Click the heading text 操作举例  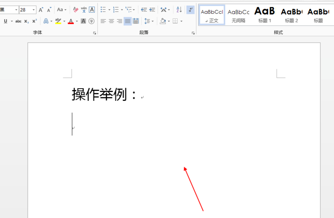pyautogui.click(x=104, y=94)
